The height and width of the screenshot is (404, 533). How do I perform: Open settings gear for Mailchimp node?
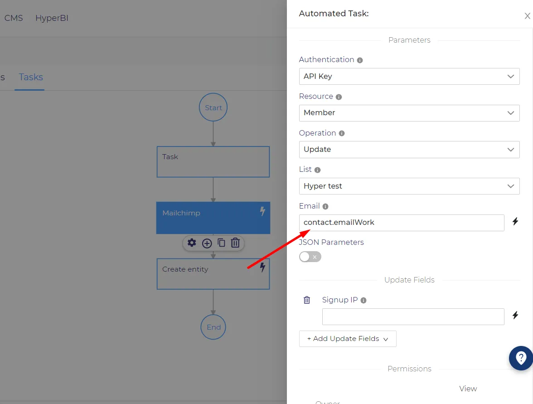pyautogui.click(x=192, y=243)
